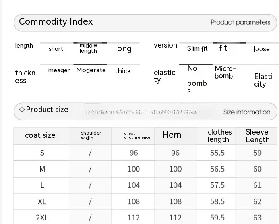The height and width of the screenshot is (224, 279).
Task: Select the 'Slim fit' version option
Action: pyautogui.click(x=198, y=48)
